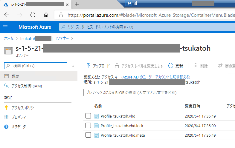Collapse the sidebar with the double chevron
This screenshot has width=235, height=148.
(73, 66)
